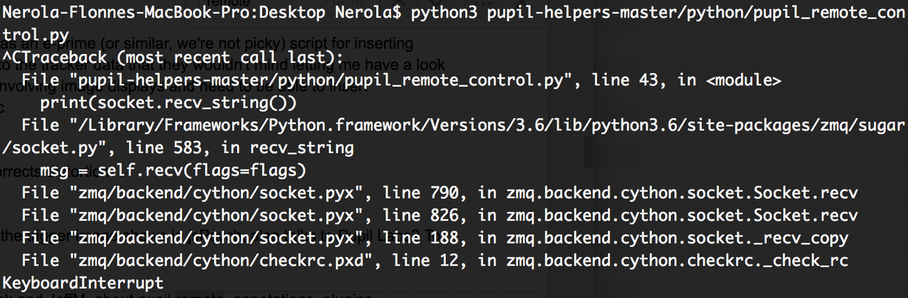
Task: Click the print(socket.recv_string()) code line
Action: pyautogui.click(x=168, y=103)
